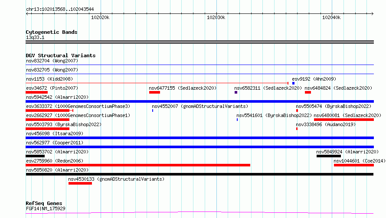Image resolution: width=386 pixels, height=218 pixels.
Task: Open variant nsv1044601 (Coe2014)
Action: click(360, 161)
